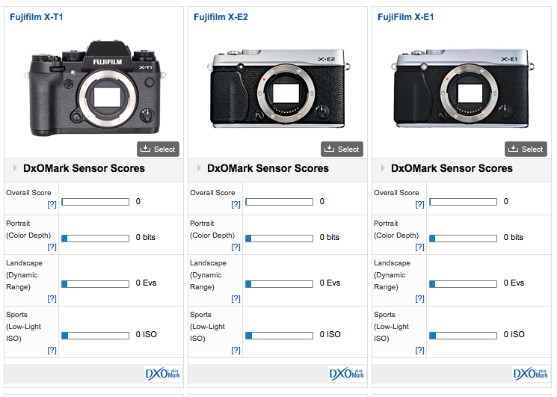
Task: Open X-T1 Sports Low-Light ISO help [?]
Action: [52, 350]
